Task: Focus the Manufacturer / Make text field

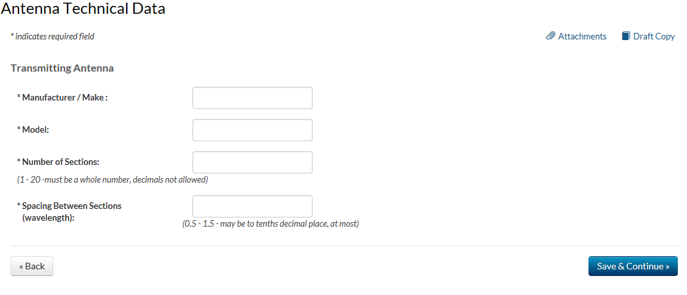Action: (252, 98)
